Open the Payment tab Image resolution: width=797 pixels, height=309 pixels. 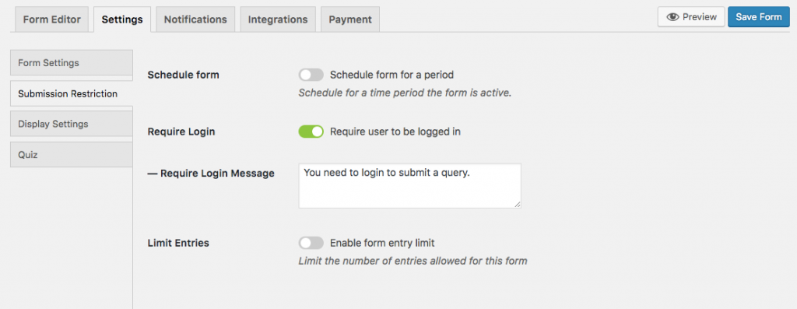point(350,19)
